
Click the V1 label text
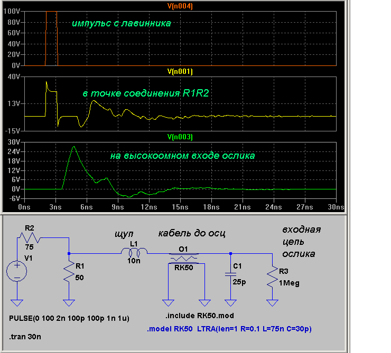click(x=28, y=258)
